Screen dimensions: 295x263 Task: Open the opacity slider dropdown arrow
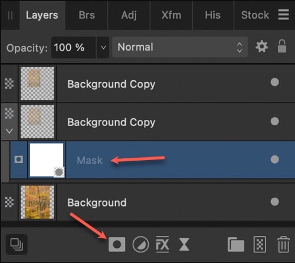click(103, 48)
